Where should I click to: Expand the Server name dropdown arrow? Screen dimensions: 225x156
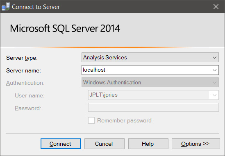pos(214,70)
